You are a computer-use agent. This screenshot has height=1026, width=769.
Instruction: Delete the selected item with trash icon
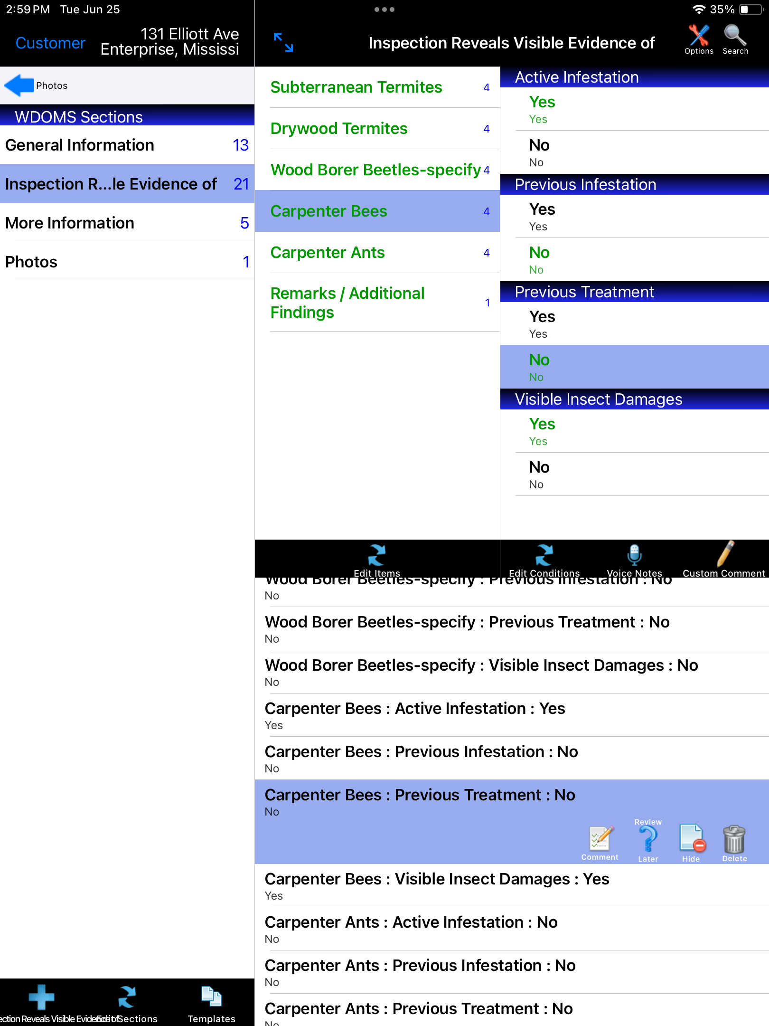(x=734, y=843)
